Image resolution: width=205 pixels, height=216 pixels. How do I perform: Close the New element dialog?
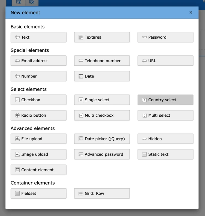tap(191, 13)
